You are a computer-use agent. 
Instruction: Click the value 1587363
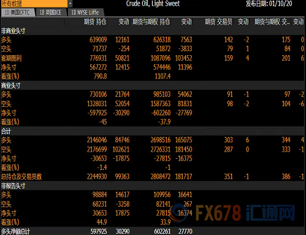click(161, 104)
